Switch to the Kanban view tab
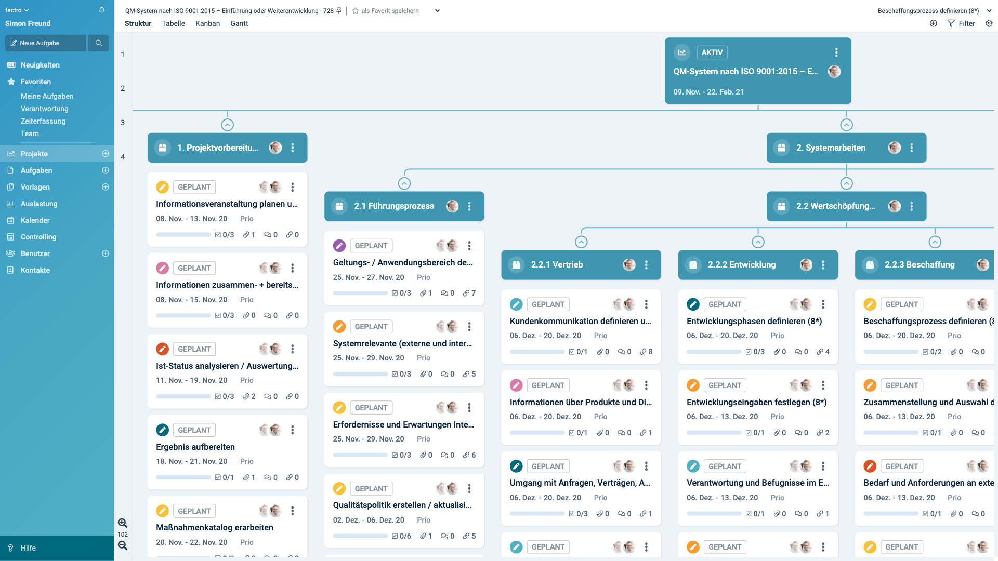 click(x=207, y=23)
